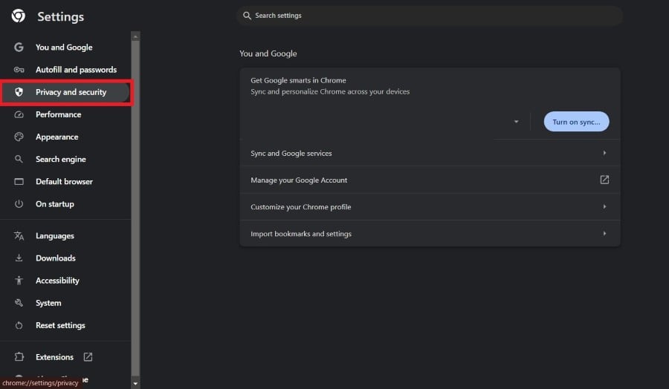669x389 pixels.
Task: Click Get Google smarts in Chrome text
Action: coord(298,80)
